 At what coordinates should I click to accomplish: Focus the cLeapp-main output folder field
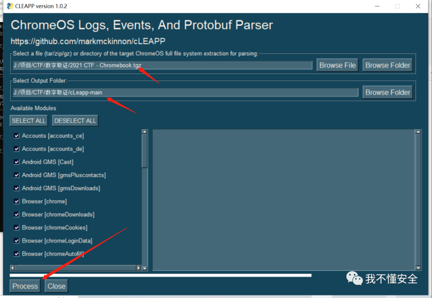186,92
